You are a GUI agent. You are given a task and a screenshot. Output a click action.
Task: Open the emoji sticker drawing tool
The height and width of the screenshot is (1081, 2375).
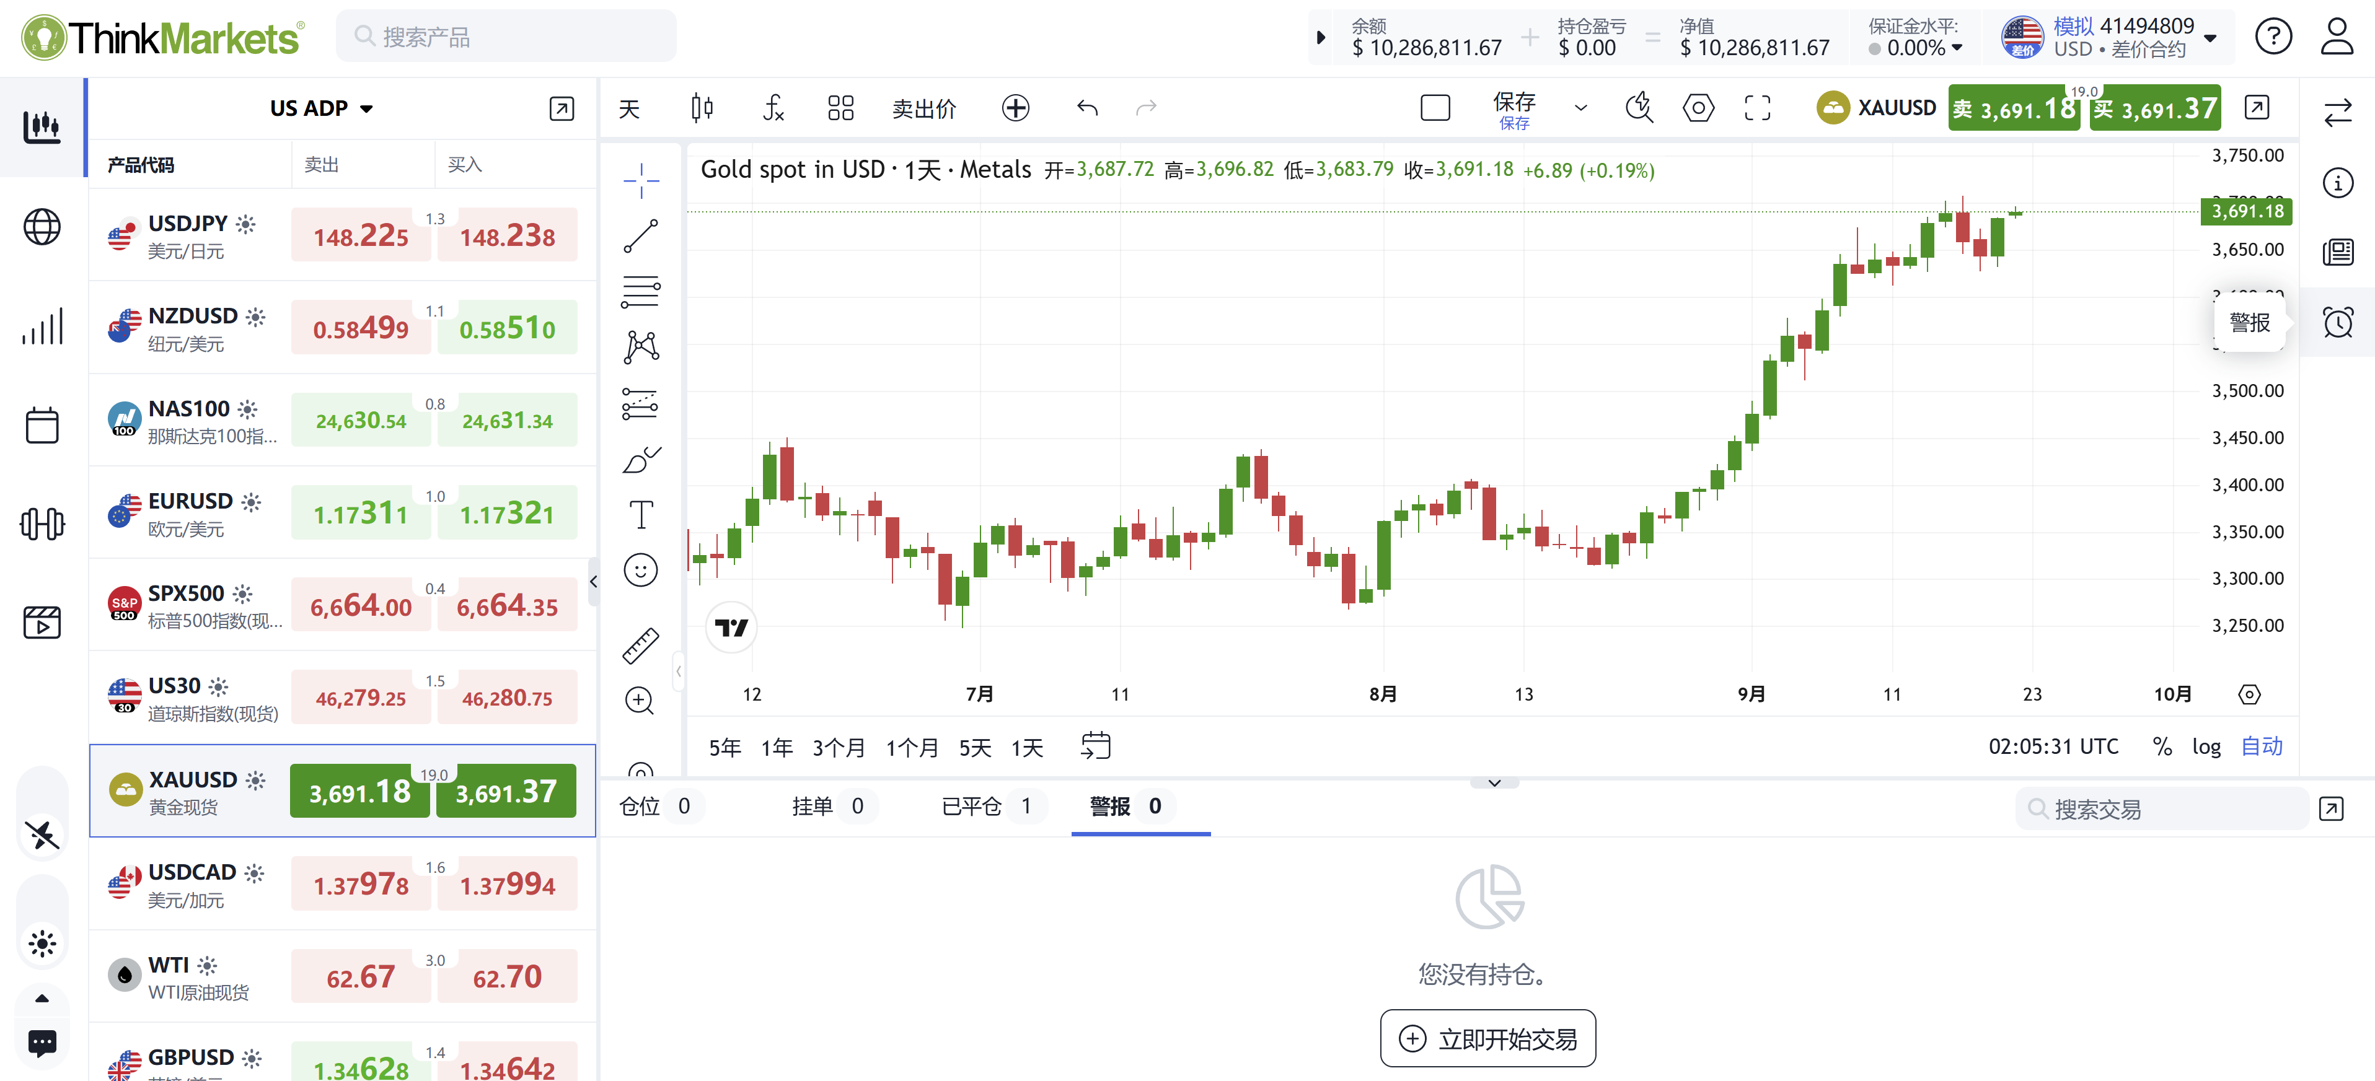(641, 571)
